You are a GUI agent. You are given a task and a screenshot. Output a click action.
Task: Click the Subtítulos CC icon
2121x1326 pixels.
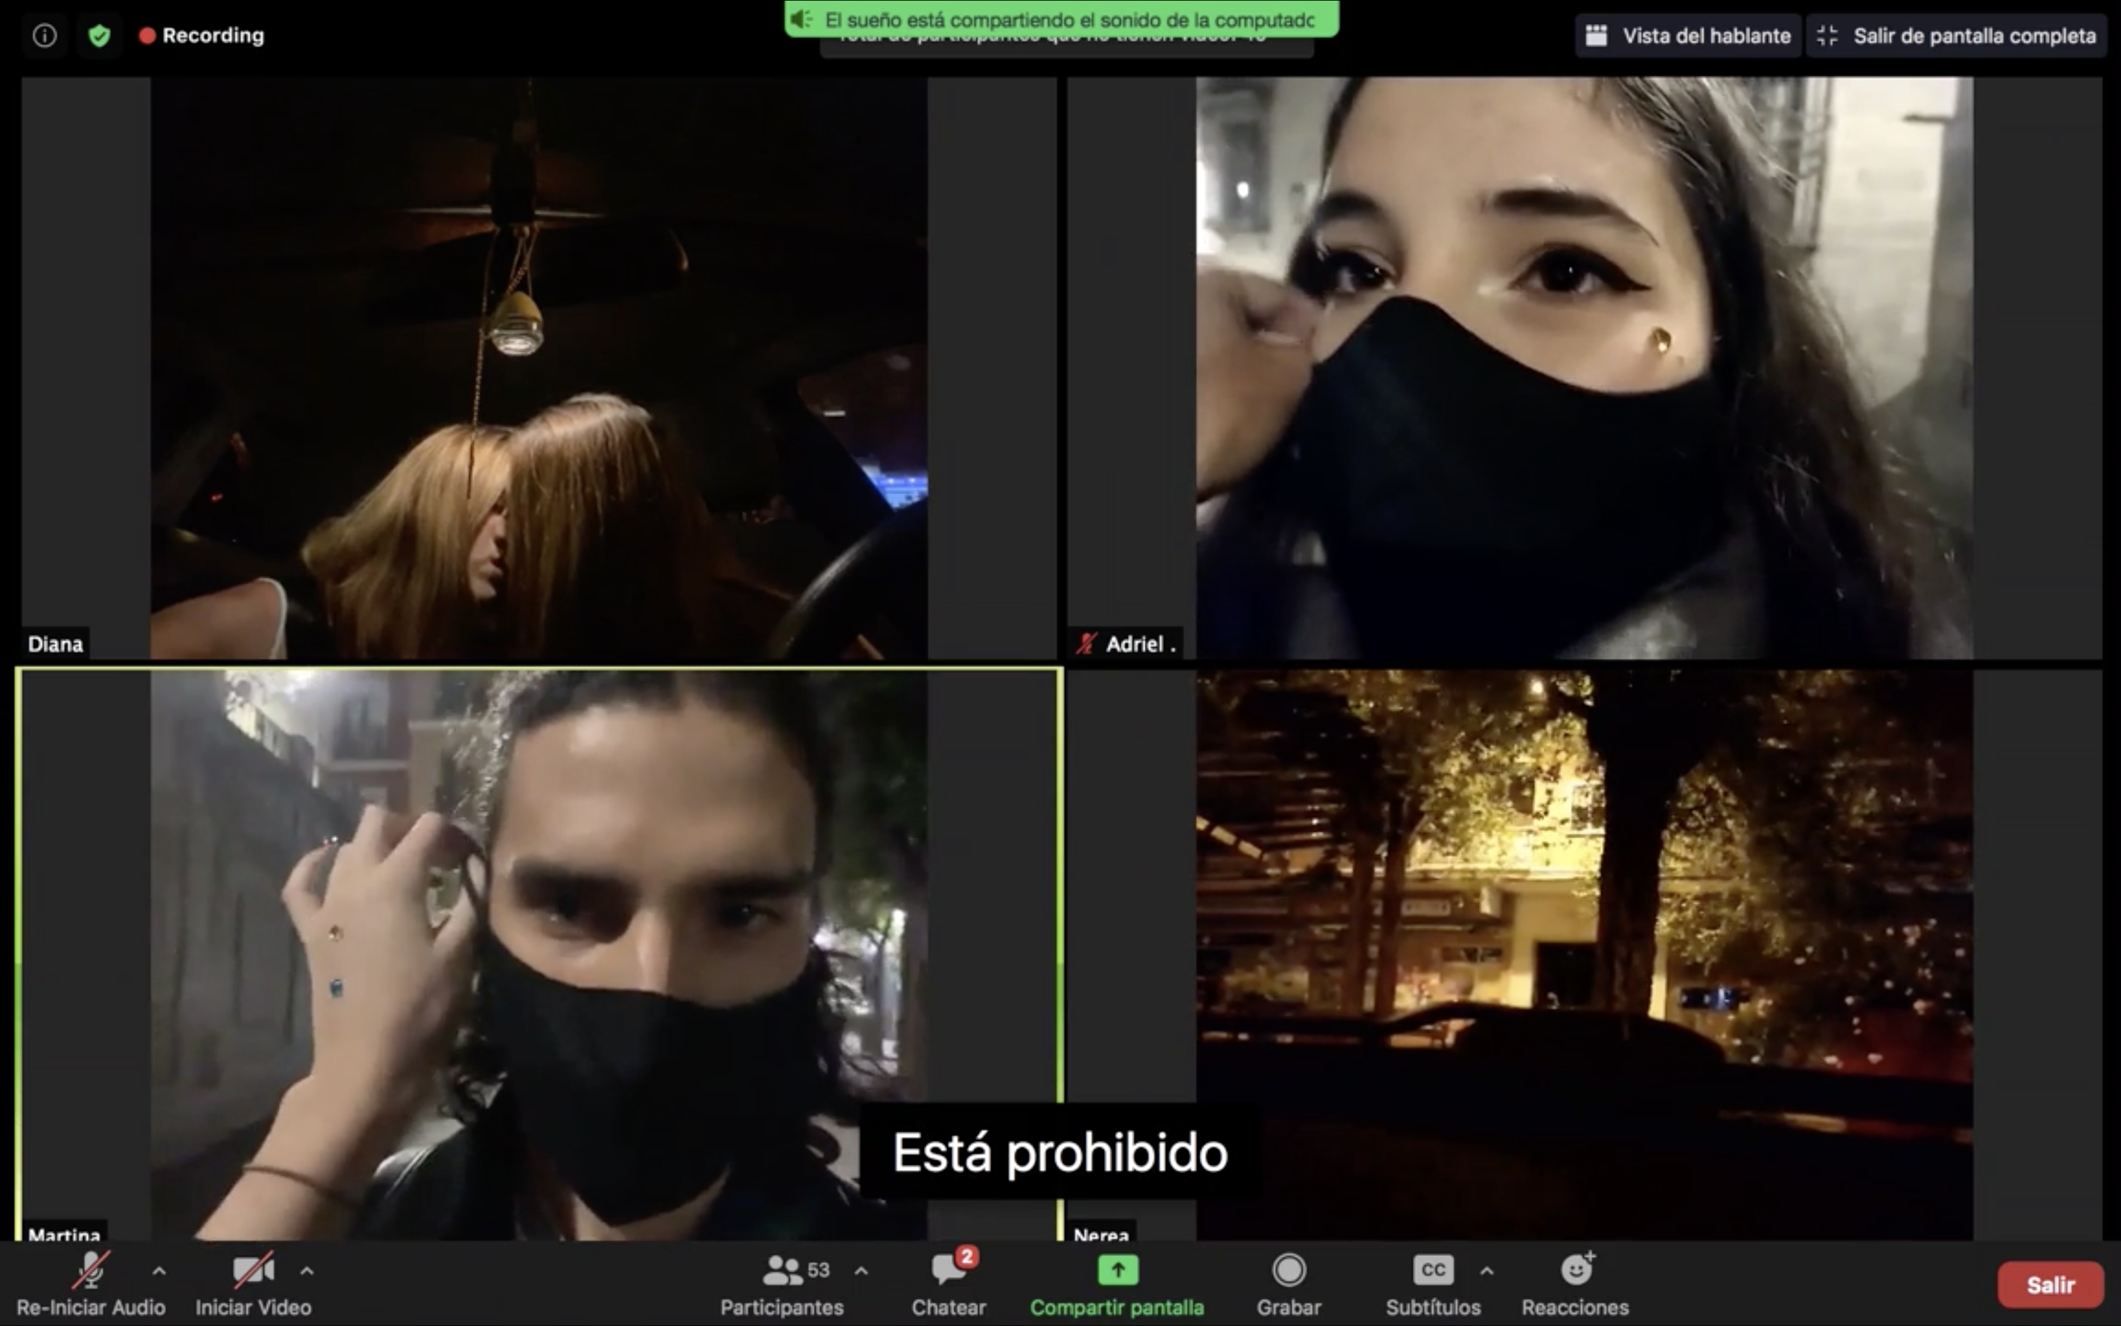tap(1433, 1270)
